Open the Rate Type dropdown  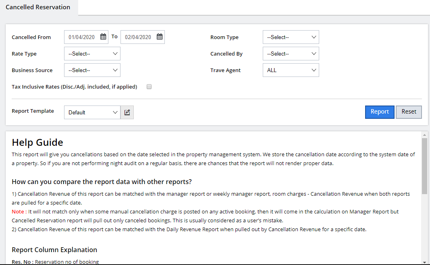pyautogui.click(x=92, y=54)
